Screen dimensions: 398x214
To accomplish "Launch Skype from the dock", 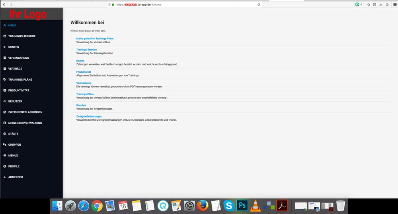I will click(229, 206).
